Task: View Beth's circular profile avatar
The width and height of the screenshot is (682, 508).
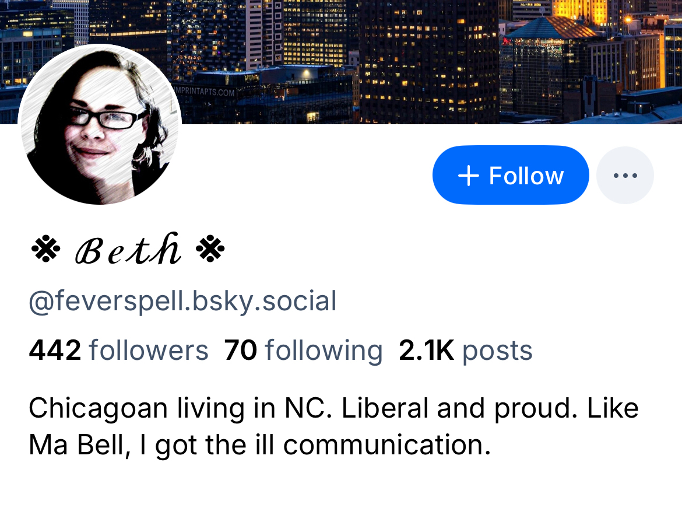Action: click(x=100, y=124)
